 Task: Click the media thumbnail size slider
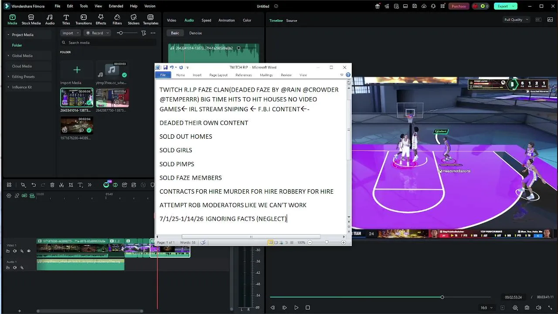[126, 33]
